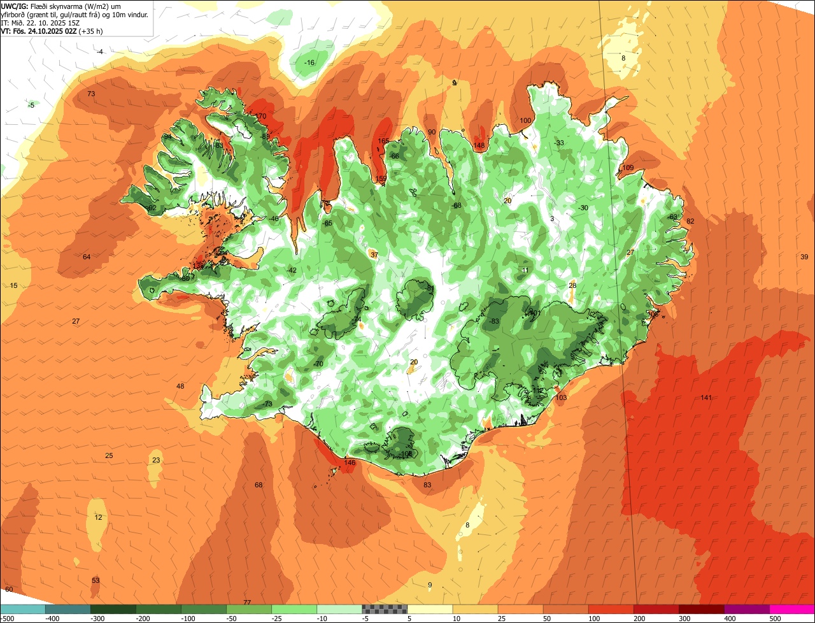Screen dimensions: 815x623
Task: Select the '300' legend label
Action: [685, 619]
